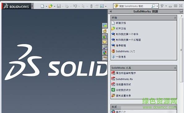Pin the SolidWorks 资源 task pane

tap(181, 11)
